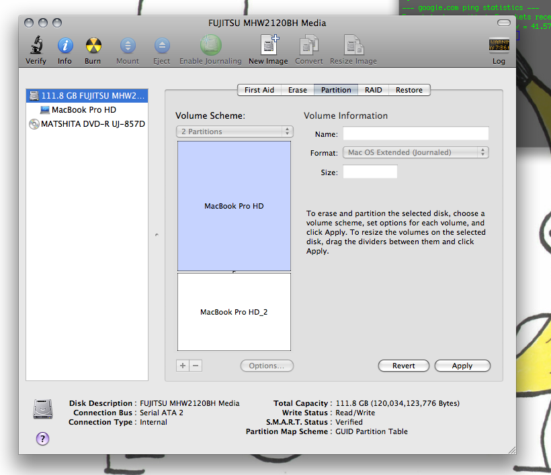Open the Format Mac OS Extended dropdown
The image size is (551, 475).
[416, 152]
